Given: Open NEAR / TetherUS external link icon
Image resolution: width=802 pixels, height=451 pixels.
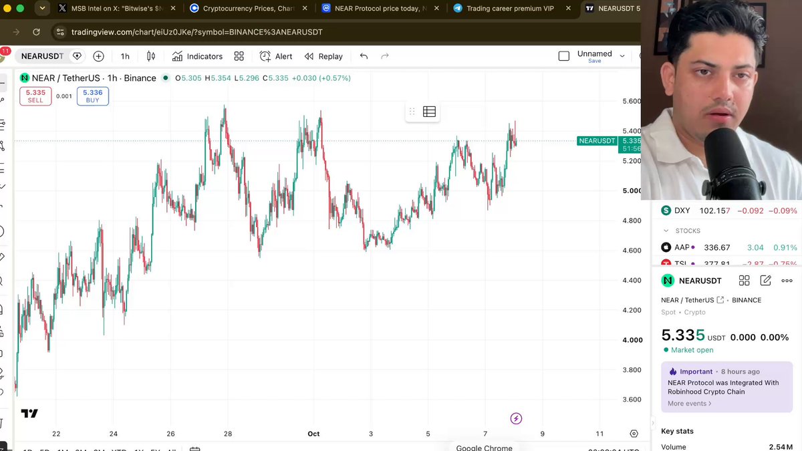Looking at the screenshot, I should pos(720,300).
